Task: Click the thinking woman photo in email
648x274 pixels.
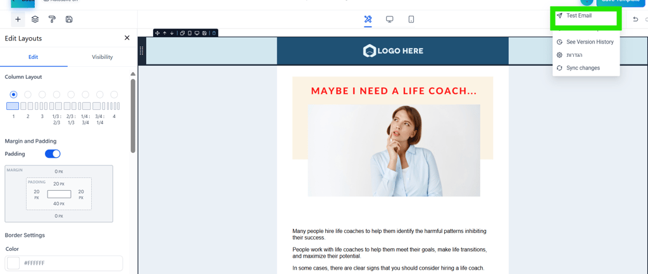Action: point(394,150)
